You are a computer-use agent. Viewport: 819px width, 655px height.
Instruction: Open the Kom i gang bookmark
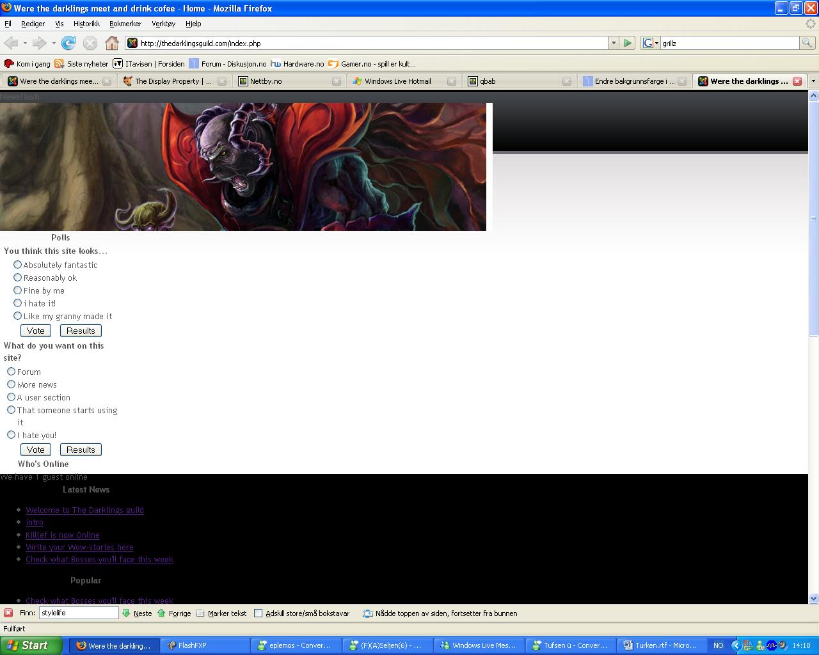click(27, 64)
